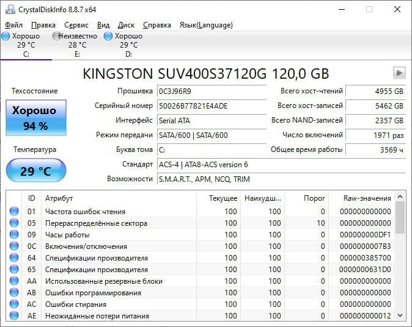Click the Стандарт field ACS-4 | ATA8-ACS
This screenshot has width=412, height=327.
(281, 165)
